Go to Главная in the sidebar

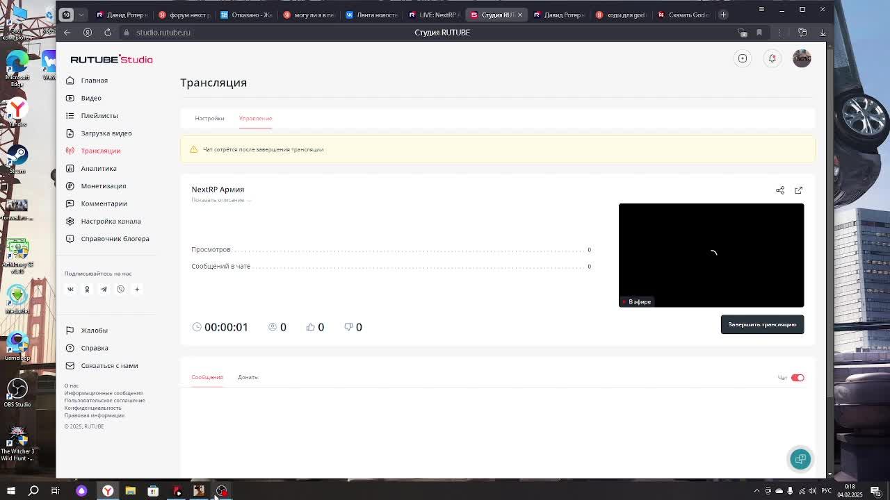[x=94, y=81]
